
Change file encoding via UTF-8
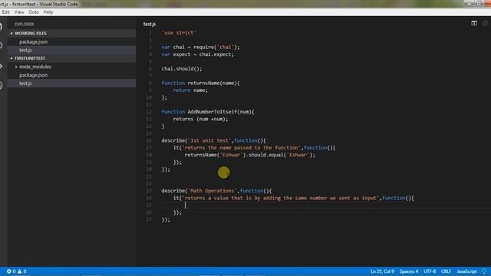[430, 271]
